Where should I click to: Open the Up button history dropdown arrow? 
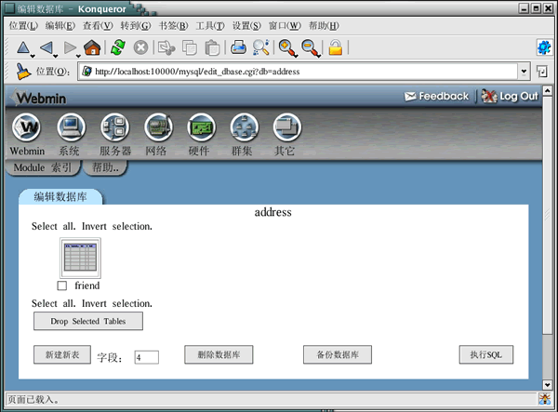[33, 56]
